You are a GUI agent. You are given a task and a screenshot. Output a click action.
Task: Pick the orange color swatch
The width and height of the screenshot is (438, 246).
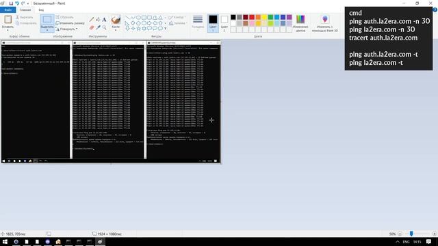(x=258, y=17)
